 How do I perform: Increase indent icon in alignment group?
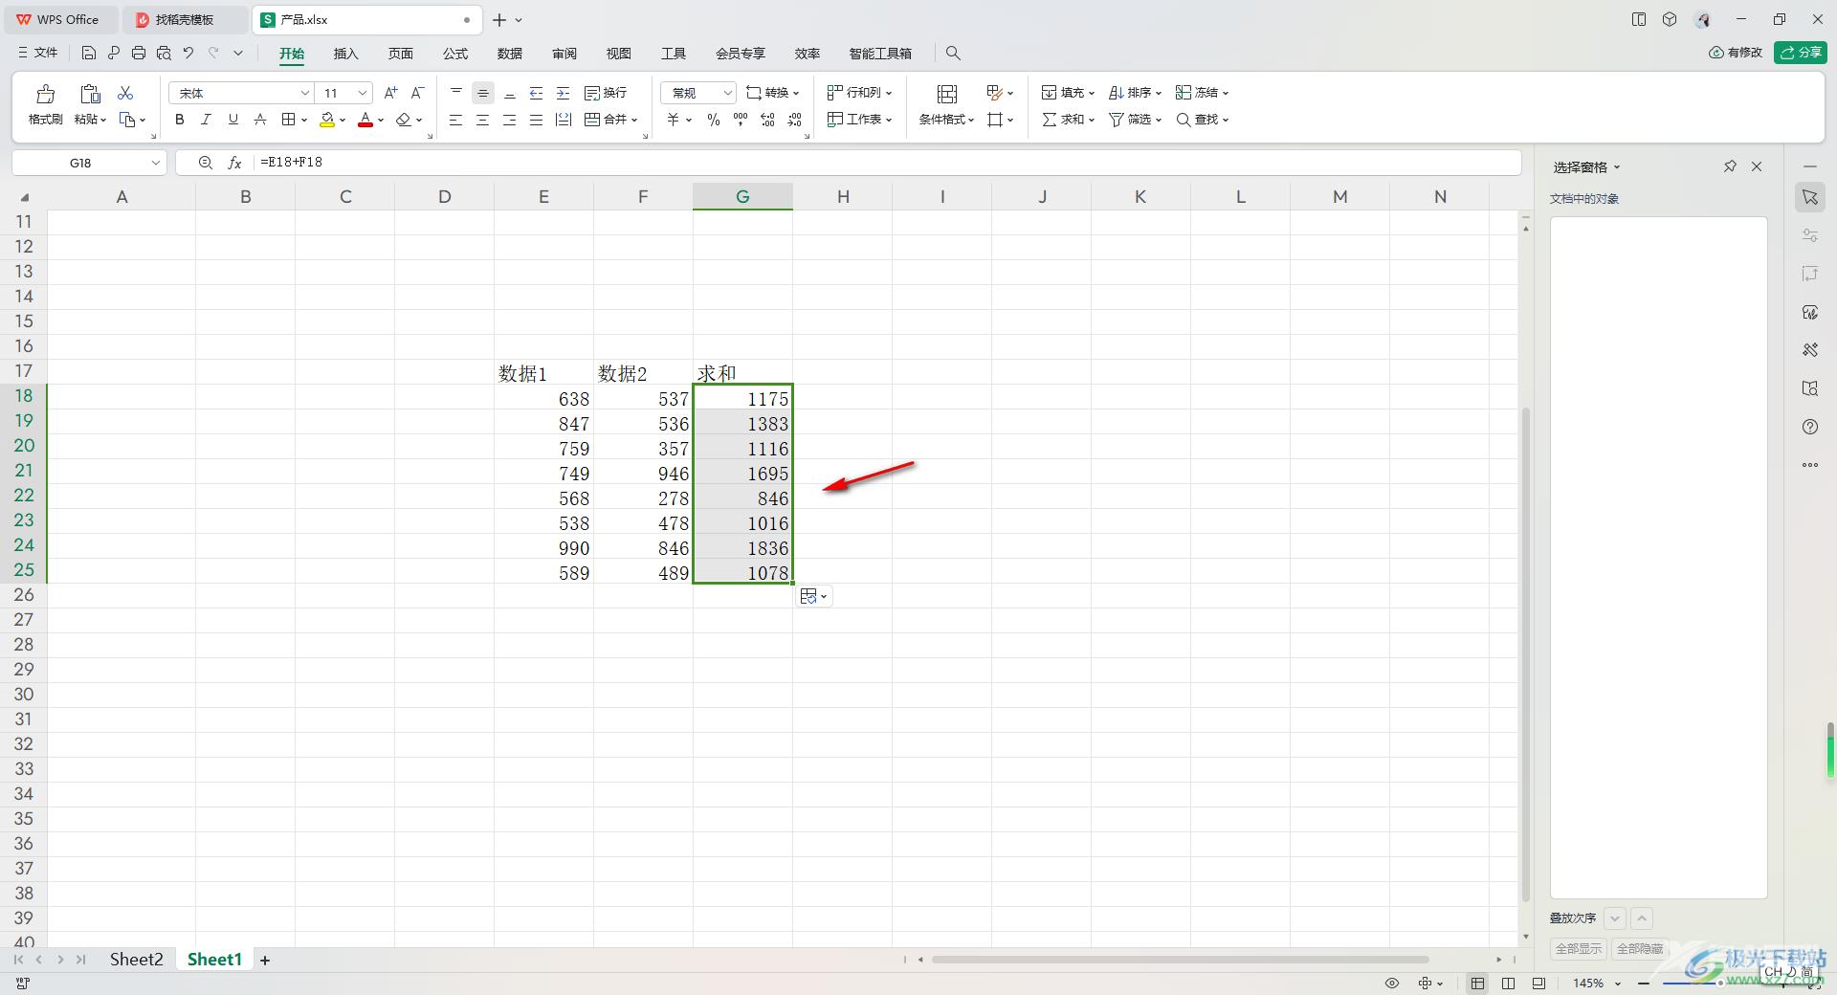pos(564,93)
